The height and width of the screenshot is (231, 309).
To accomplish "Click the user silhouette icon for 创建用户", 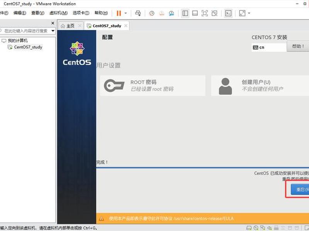I will 225,86.
